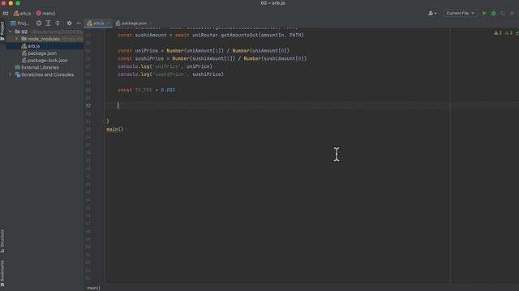Run the current file with green play icon
The height and width of the screenshot is (291, 519).
click(484, 13)
